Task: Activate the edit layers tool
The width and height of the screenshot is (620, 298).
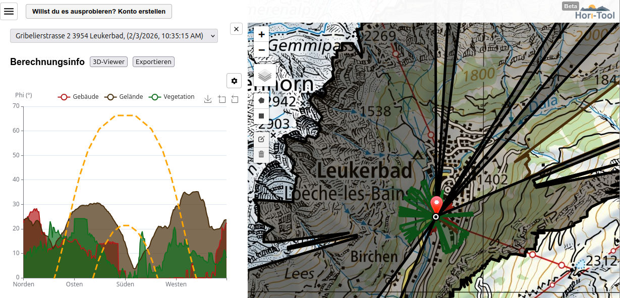Action: coord(261,139)
